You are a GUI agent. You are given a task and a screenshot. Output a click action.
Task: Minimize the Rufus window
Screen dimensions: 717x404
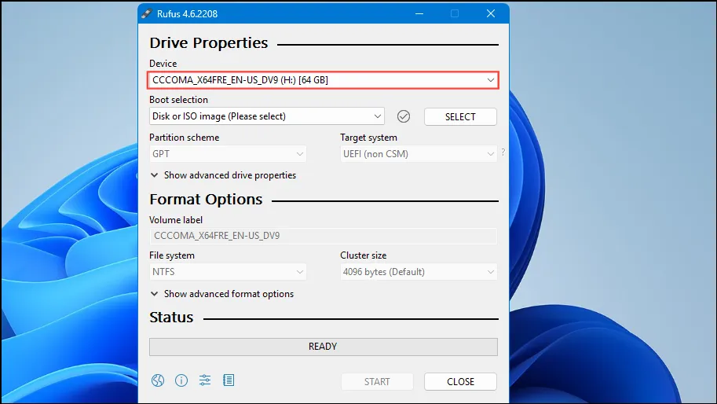point(419,13)
